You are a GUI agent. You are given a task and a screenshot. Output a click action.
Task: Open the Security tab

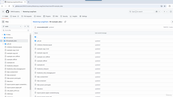point(64,16)
